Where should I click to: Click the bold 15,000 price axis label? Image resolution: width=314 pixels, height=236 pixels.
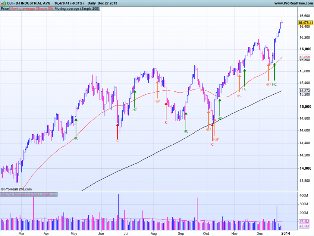click(x=305, y=107)
